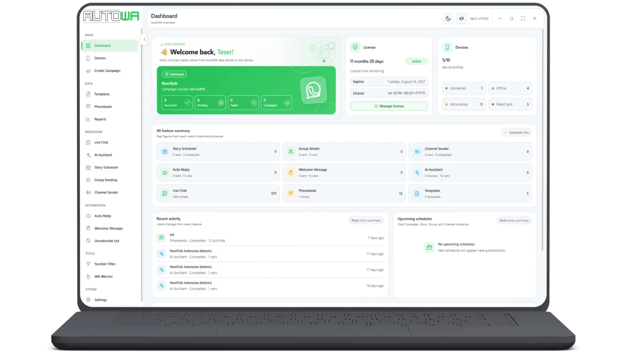Click Story Scheduler calendar icon in sidebar

88,168
